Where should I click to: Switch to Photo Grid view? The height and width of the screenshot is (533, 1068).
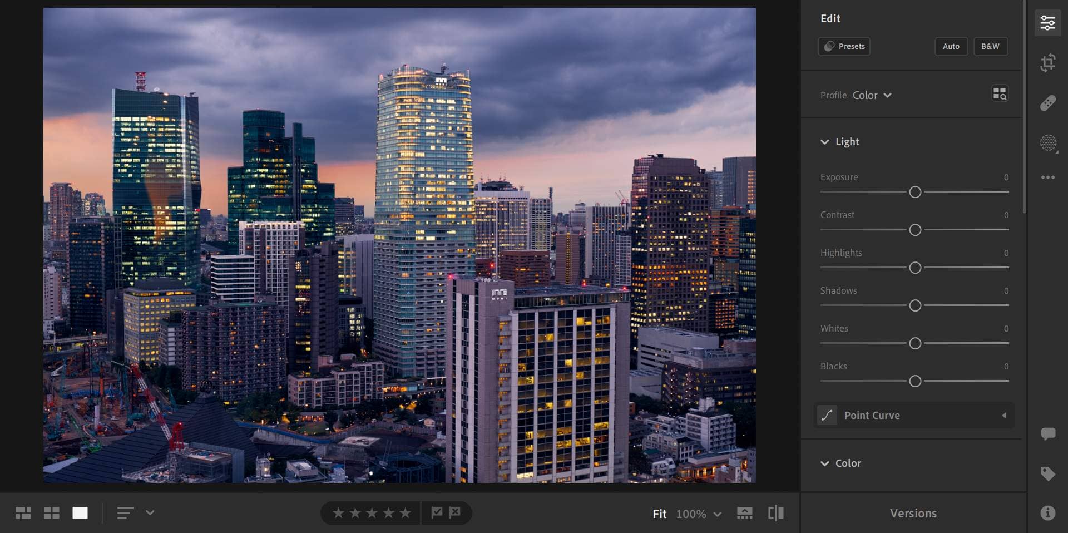click(x=23, y=513)
